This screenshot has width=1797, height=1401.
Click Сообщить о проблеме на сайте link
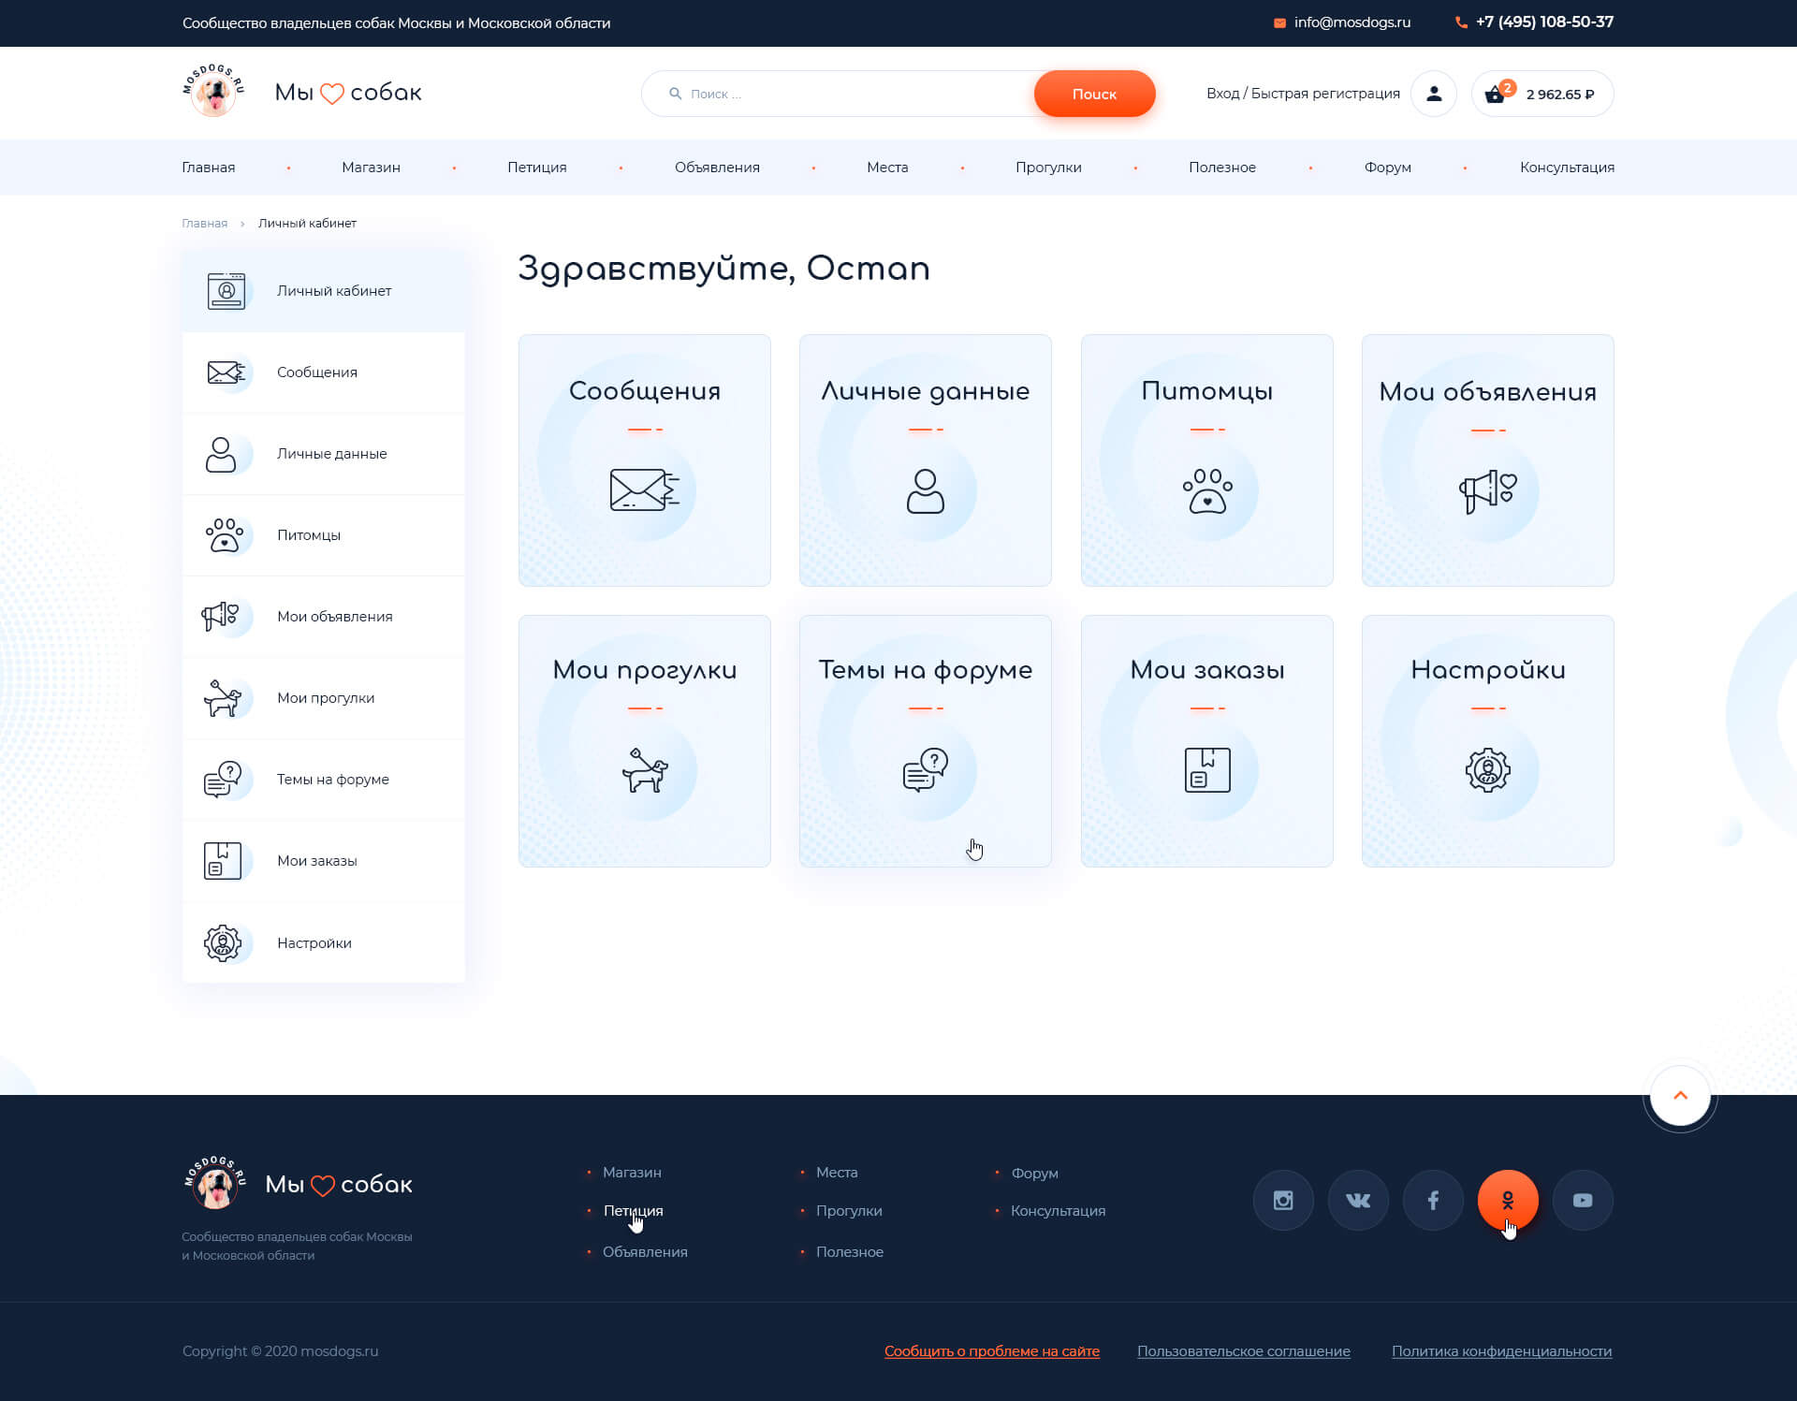[992, 1351]
